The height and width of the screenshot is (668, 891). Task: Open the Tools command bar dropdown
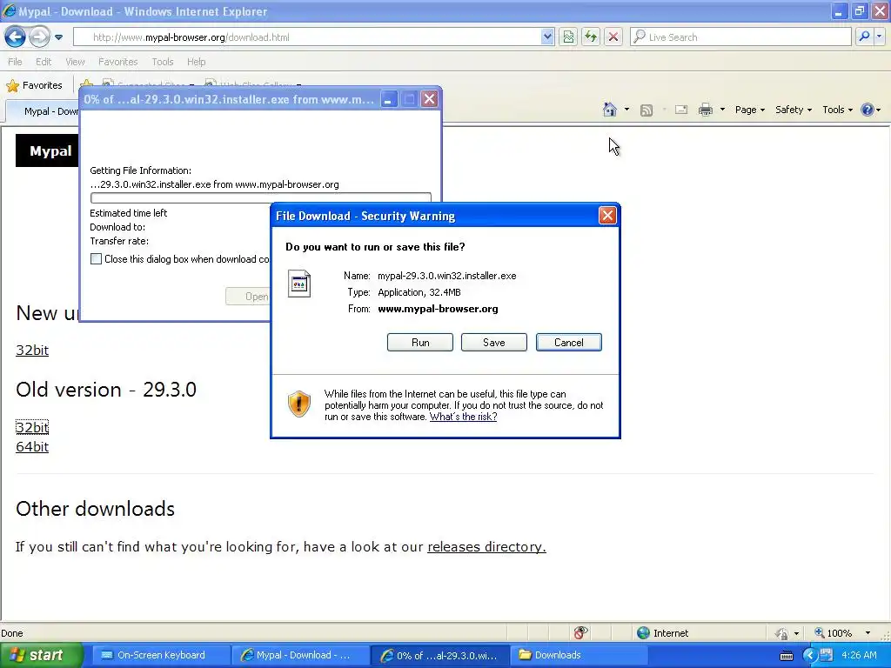[x=838, y=110]
